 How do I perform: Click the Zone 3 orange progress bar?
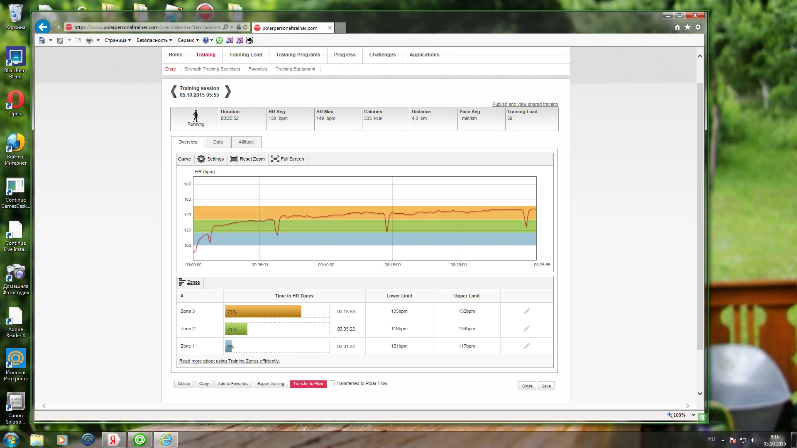(x=263, y=312)
